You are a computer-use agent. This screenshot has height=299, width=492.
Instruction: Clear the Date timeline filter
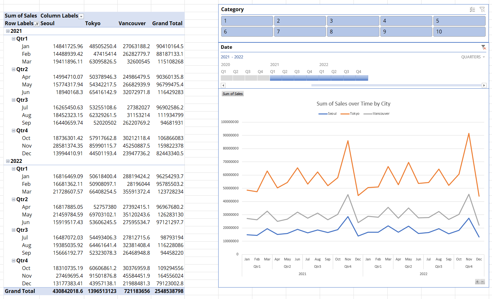pos(484,47)
